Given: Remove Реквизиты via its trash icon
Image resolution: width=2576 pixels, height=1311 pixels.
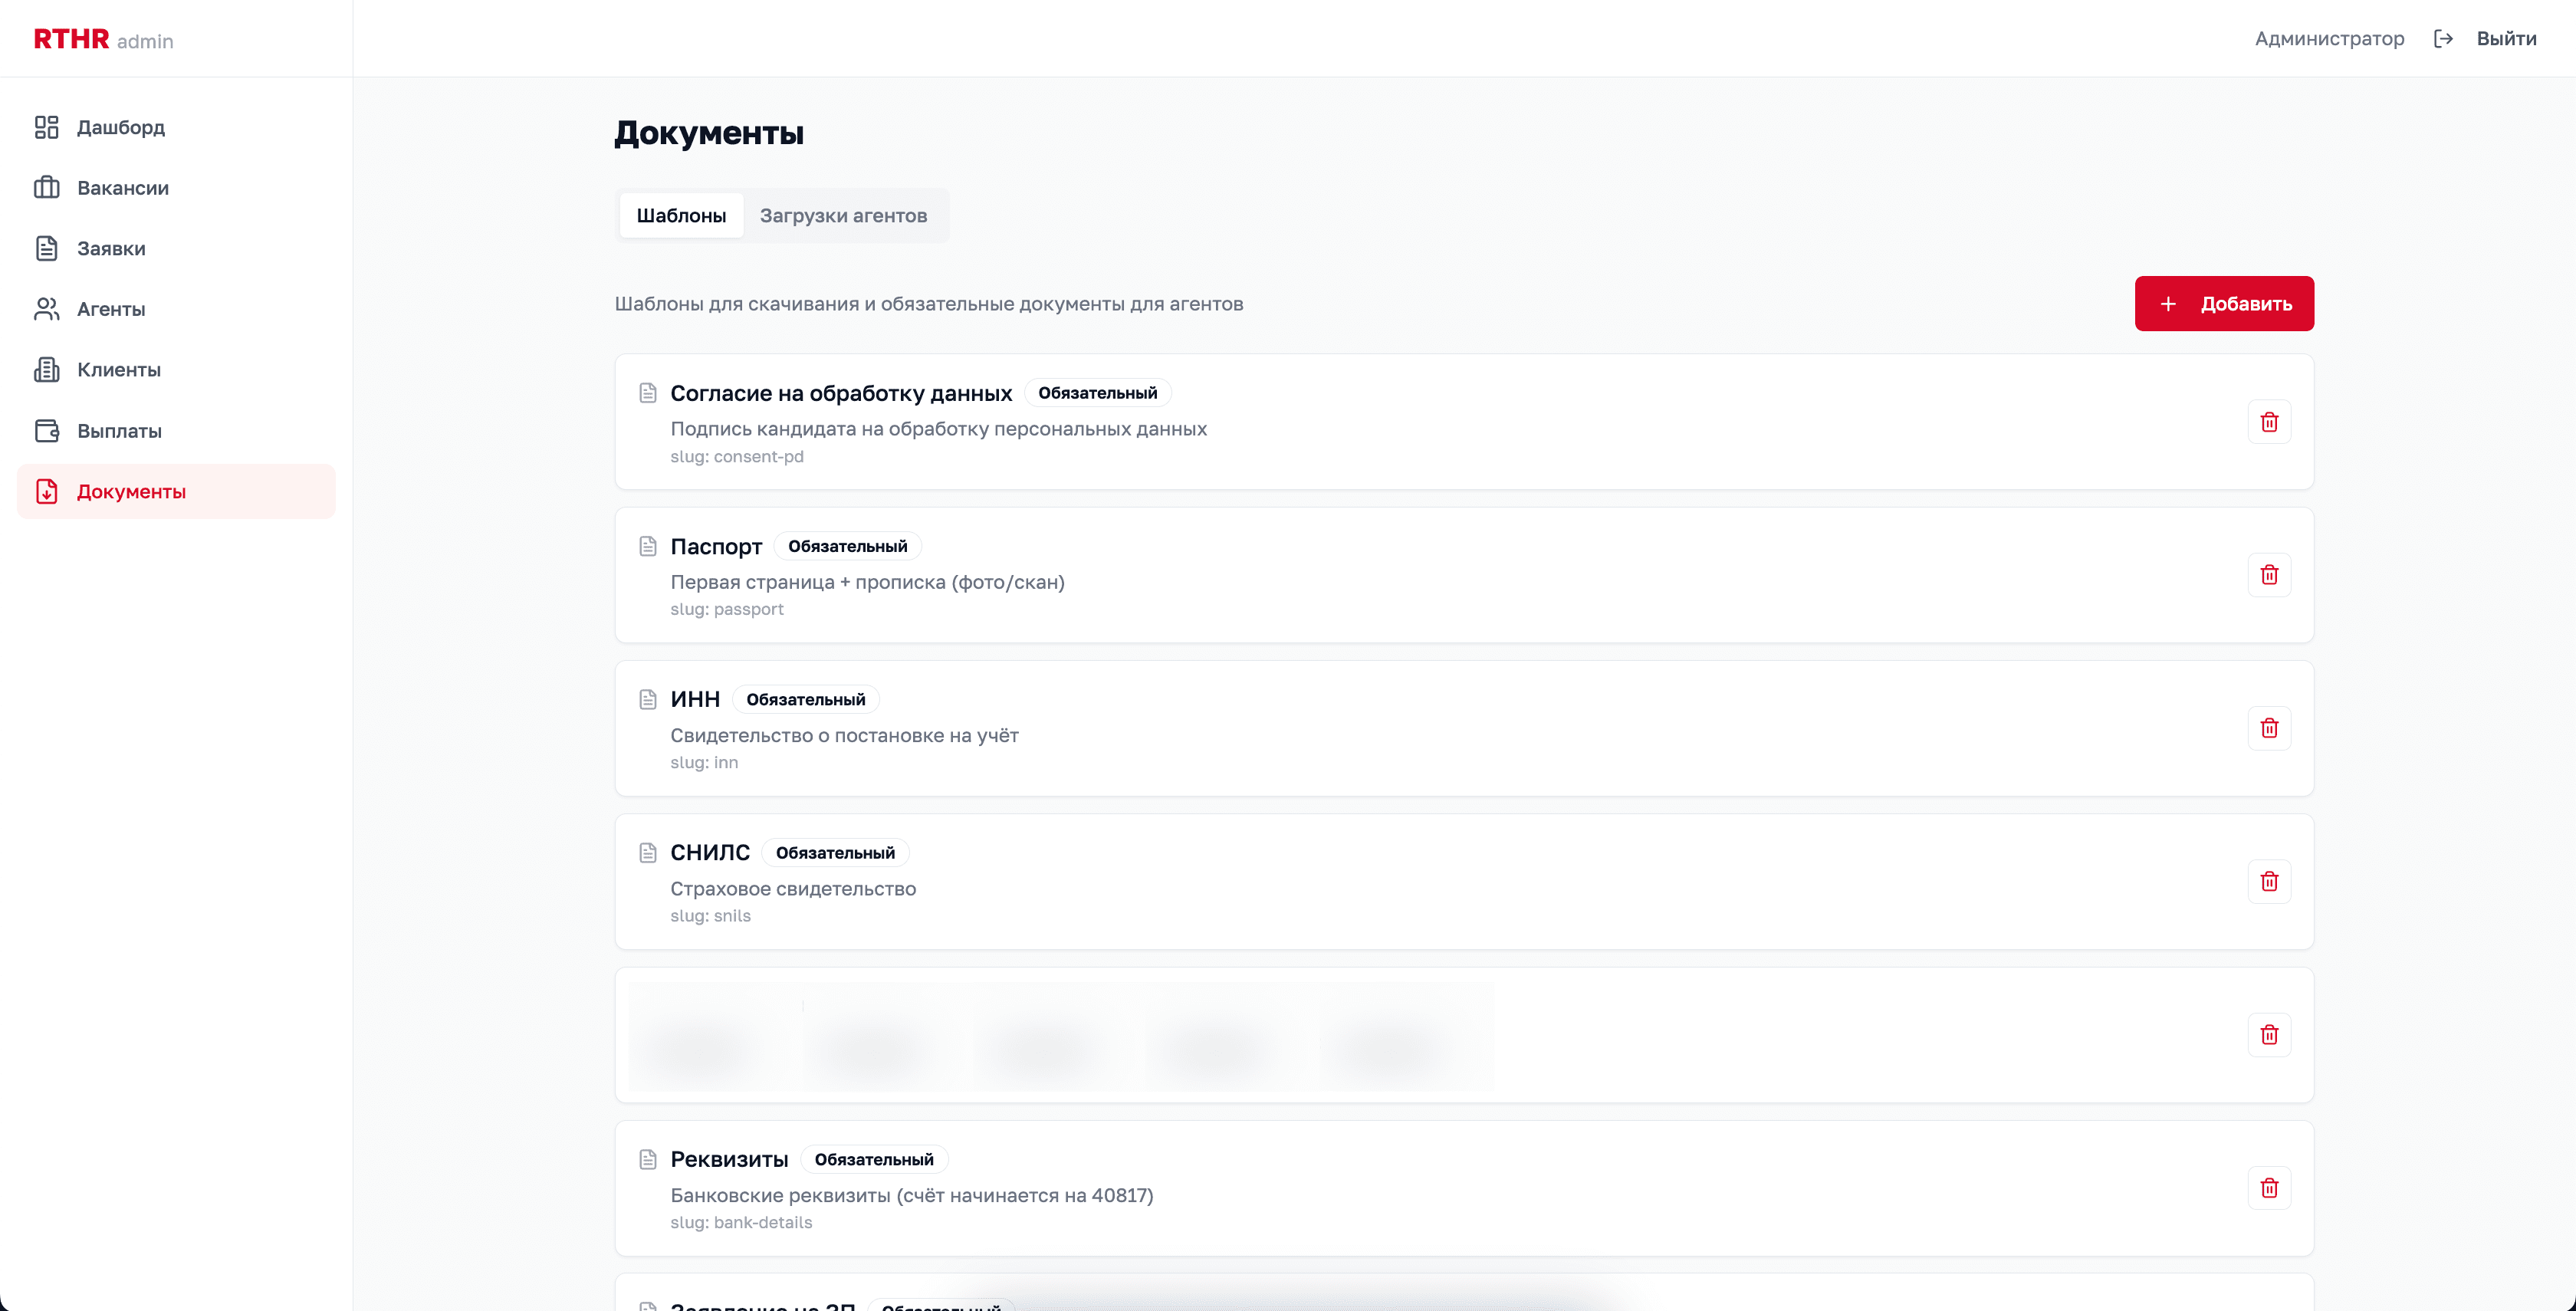Looking at the screenshot, I should tap(2270, 1188).
